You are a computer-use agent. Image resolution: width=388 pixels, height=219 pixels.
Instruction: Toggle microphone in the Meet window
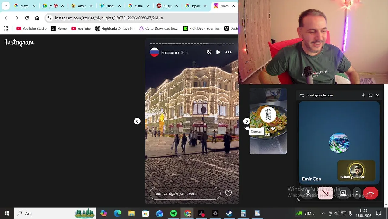pyautogui.click(x=308, y=193)
